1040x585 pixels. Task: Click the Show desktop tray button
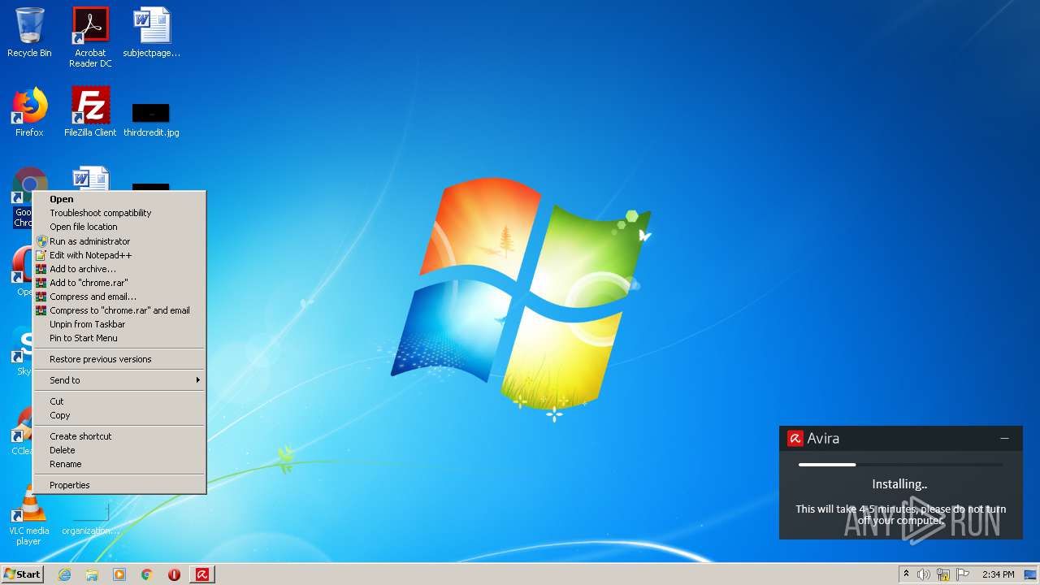coord(1030,574)
